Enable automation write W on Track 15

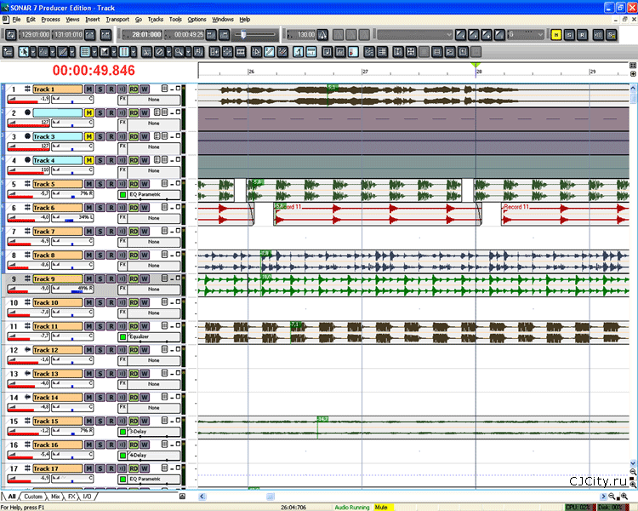pos(145,421)
